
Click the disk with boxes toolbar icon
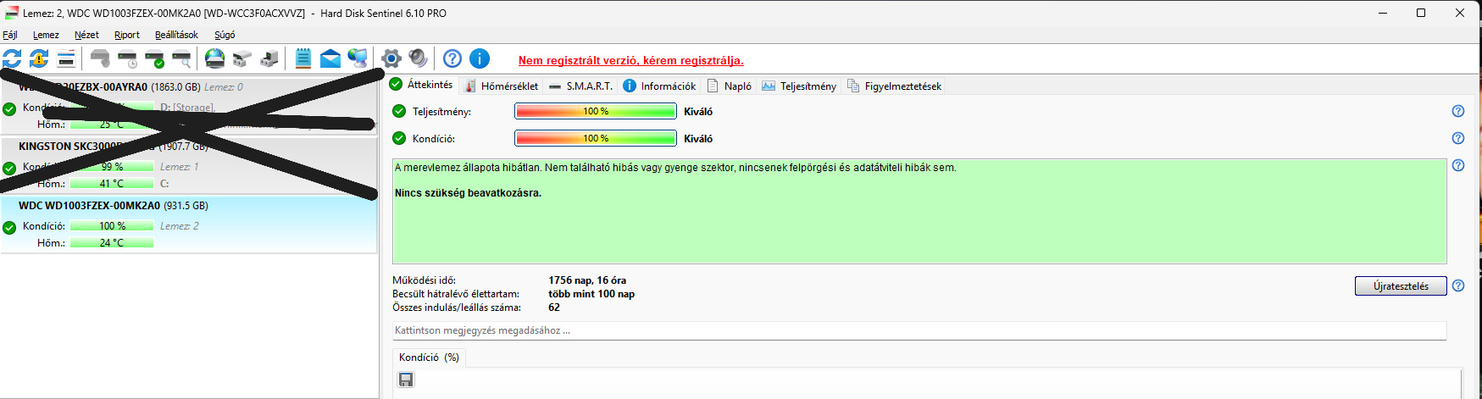point(242,58)
